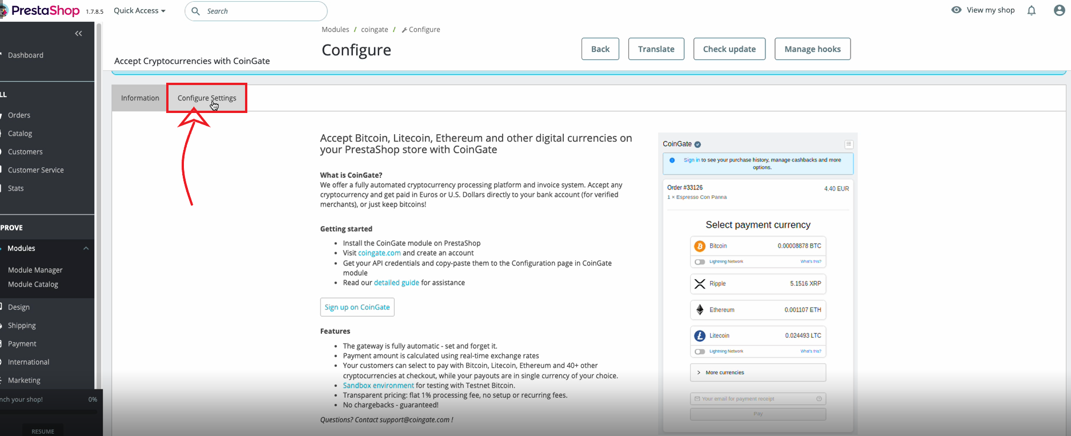Collapse the Modules menu chevron
1071x436 pixels.
[86, 248]
